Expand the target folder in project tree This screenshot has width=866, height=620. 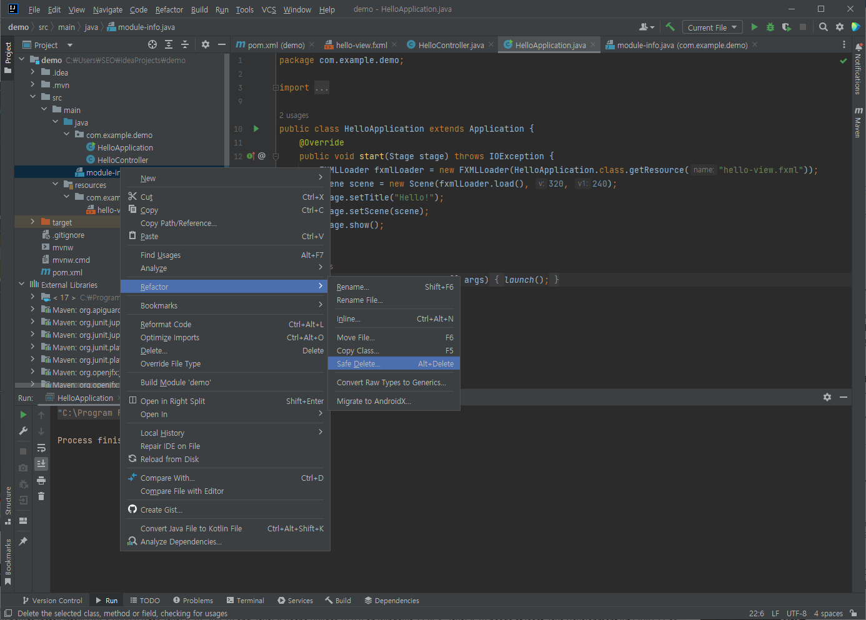click(x=32, y=222)
